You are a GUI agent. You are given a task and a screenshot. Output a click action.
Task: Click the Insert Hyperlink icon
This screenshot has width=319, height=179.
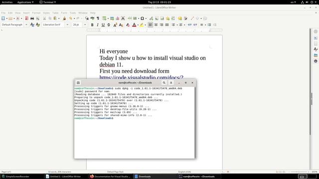point(151,18)
